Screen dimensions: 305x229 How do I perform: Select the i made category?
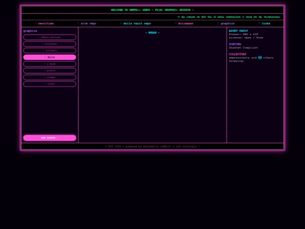[50, 64]
